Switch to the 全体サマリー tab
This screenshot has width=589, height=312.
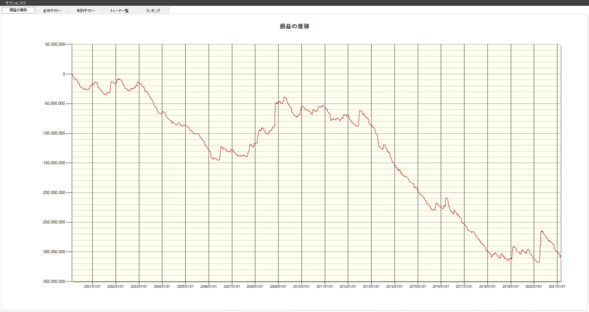(52, 10)
